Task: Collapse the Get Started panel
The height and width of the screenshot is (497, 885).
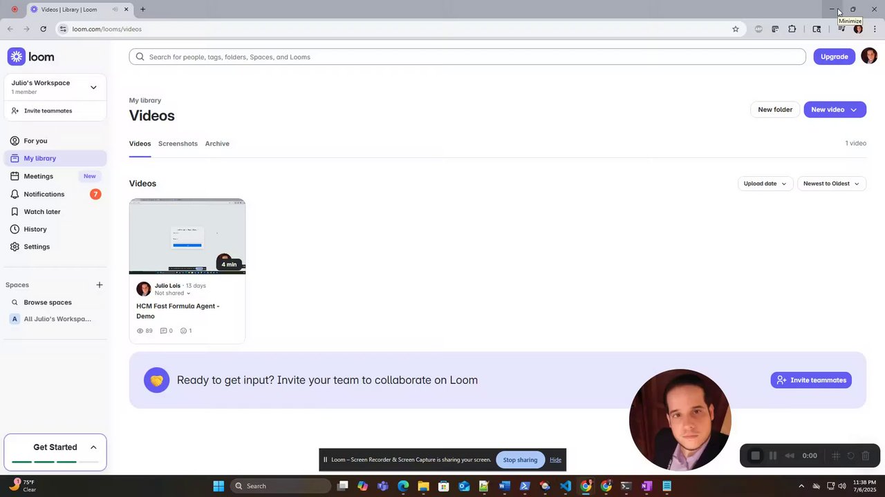Action: tap(93, 447)
